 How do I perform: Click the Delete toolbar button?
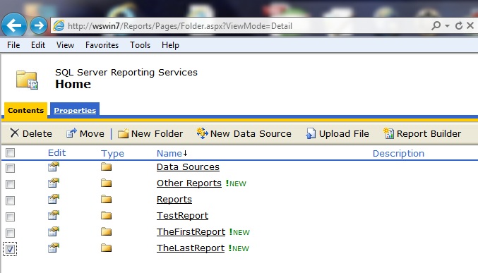31,133
